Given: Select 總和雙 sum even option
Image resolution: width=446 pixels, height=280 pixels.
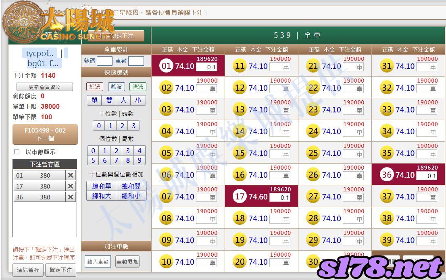Looking at the screenshot, I should click(x=131, y=186).
